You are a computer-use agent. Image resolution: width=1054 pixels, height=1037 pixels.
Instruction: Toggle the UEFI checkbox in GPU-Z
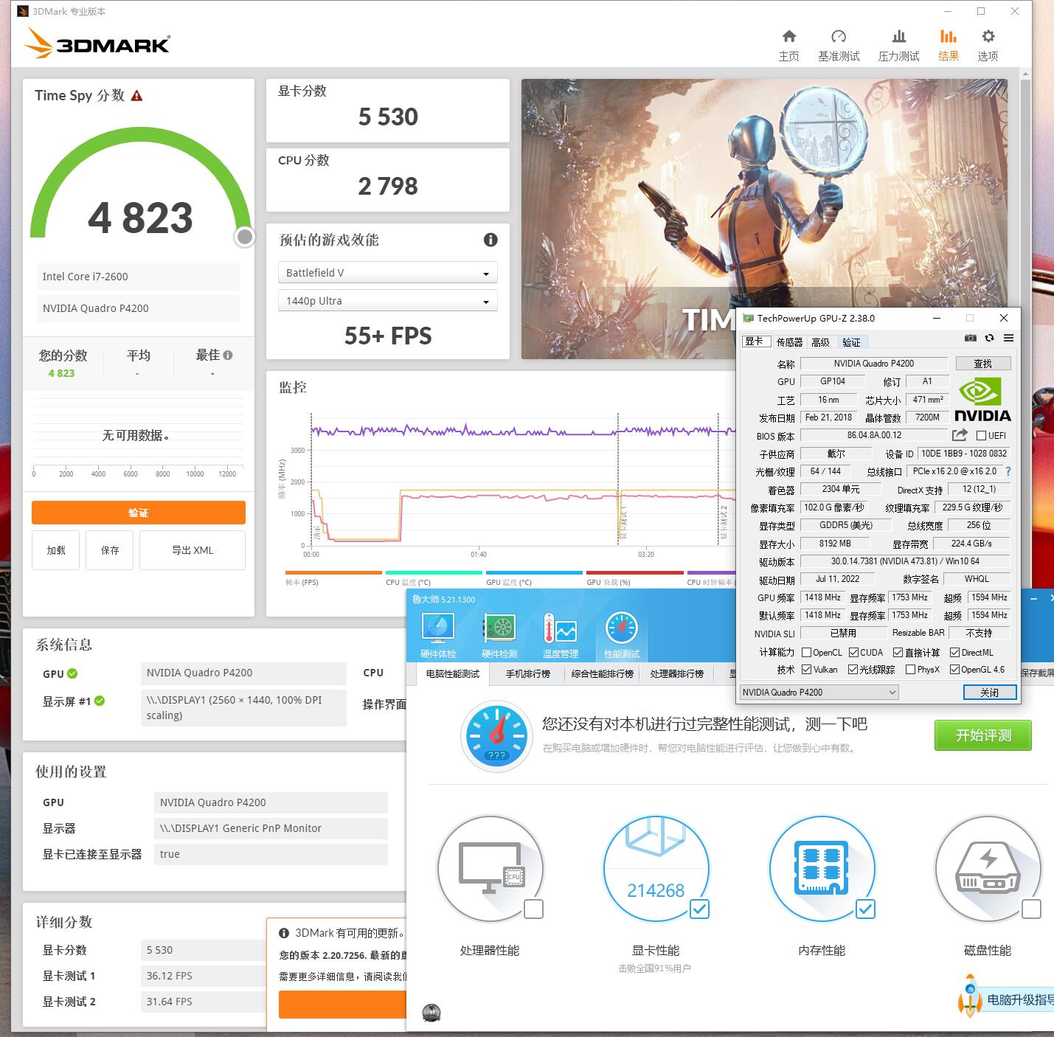981,435
